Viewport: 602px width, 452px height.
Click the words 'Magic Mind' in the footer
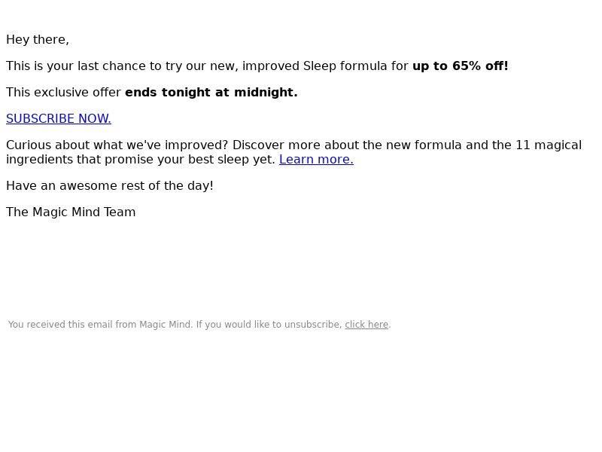(x=165, y=325)
